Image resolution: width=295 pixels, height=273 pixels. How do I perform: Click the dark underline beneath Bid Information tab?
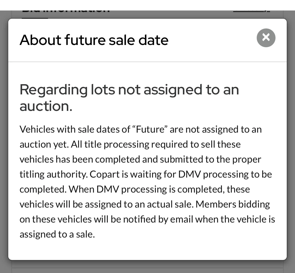point(35,18)
